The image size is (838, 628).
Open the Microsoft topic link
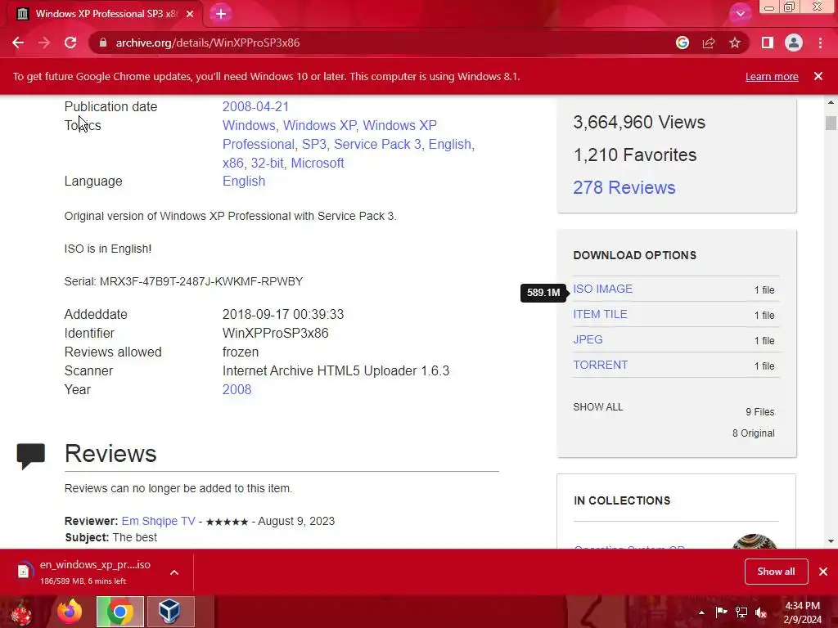click(318, 163)
